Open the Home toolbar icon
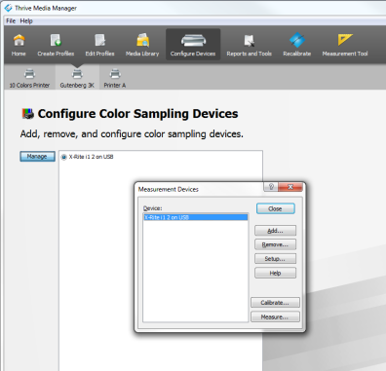Screen dimensions: 386x371 pos(19,45)
